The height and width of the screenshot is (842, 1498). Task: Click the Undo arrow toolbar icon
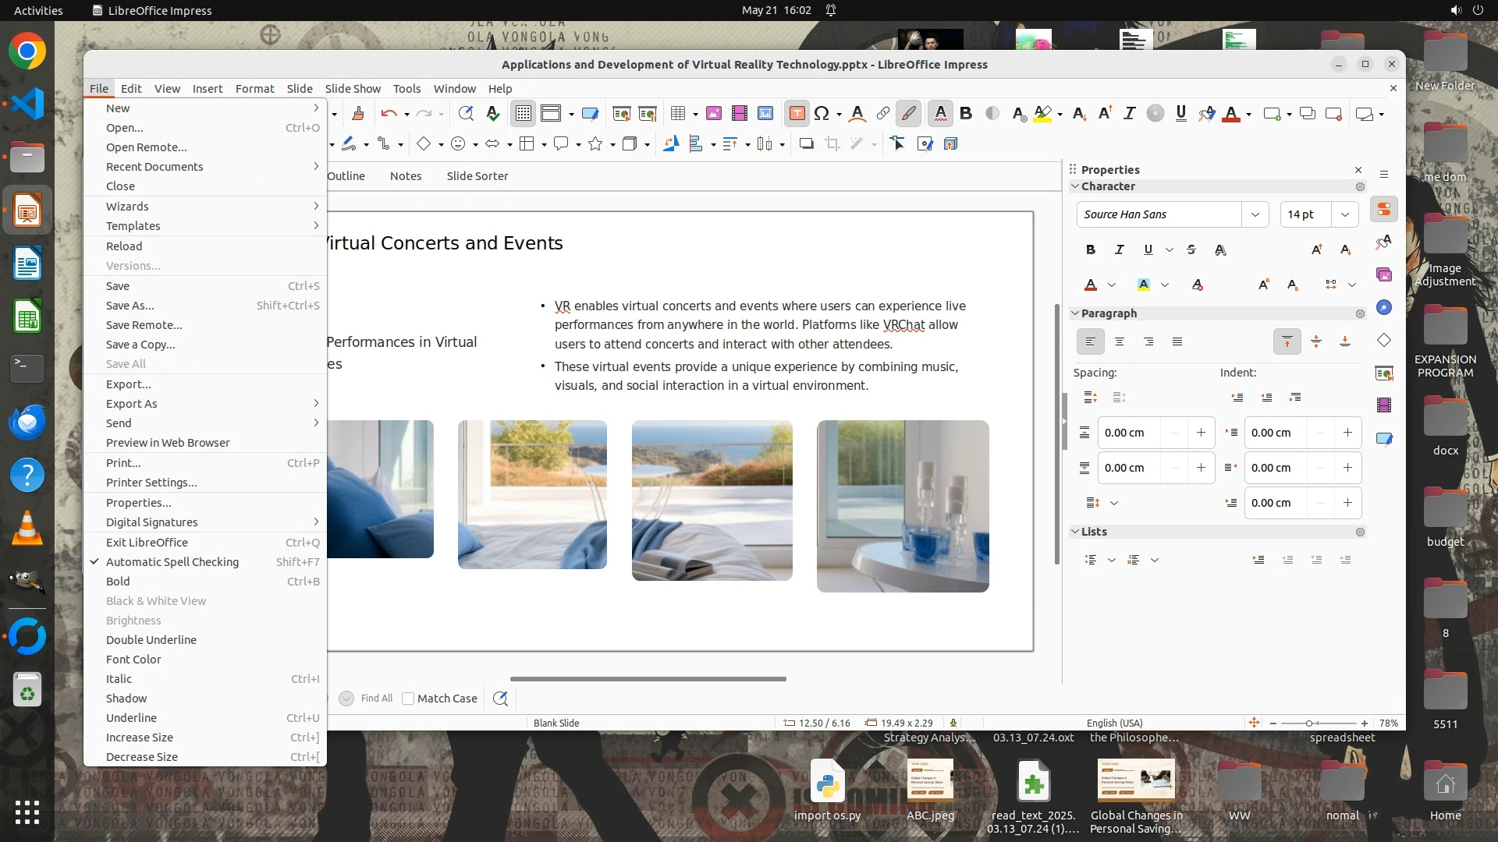point(389,114)
